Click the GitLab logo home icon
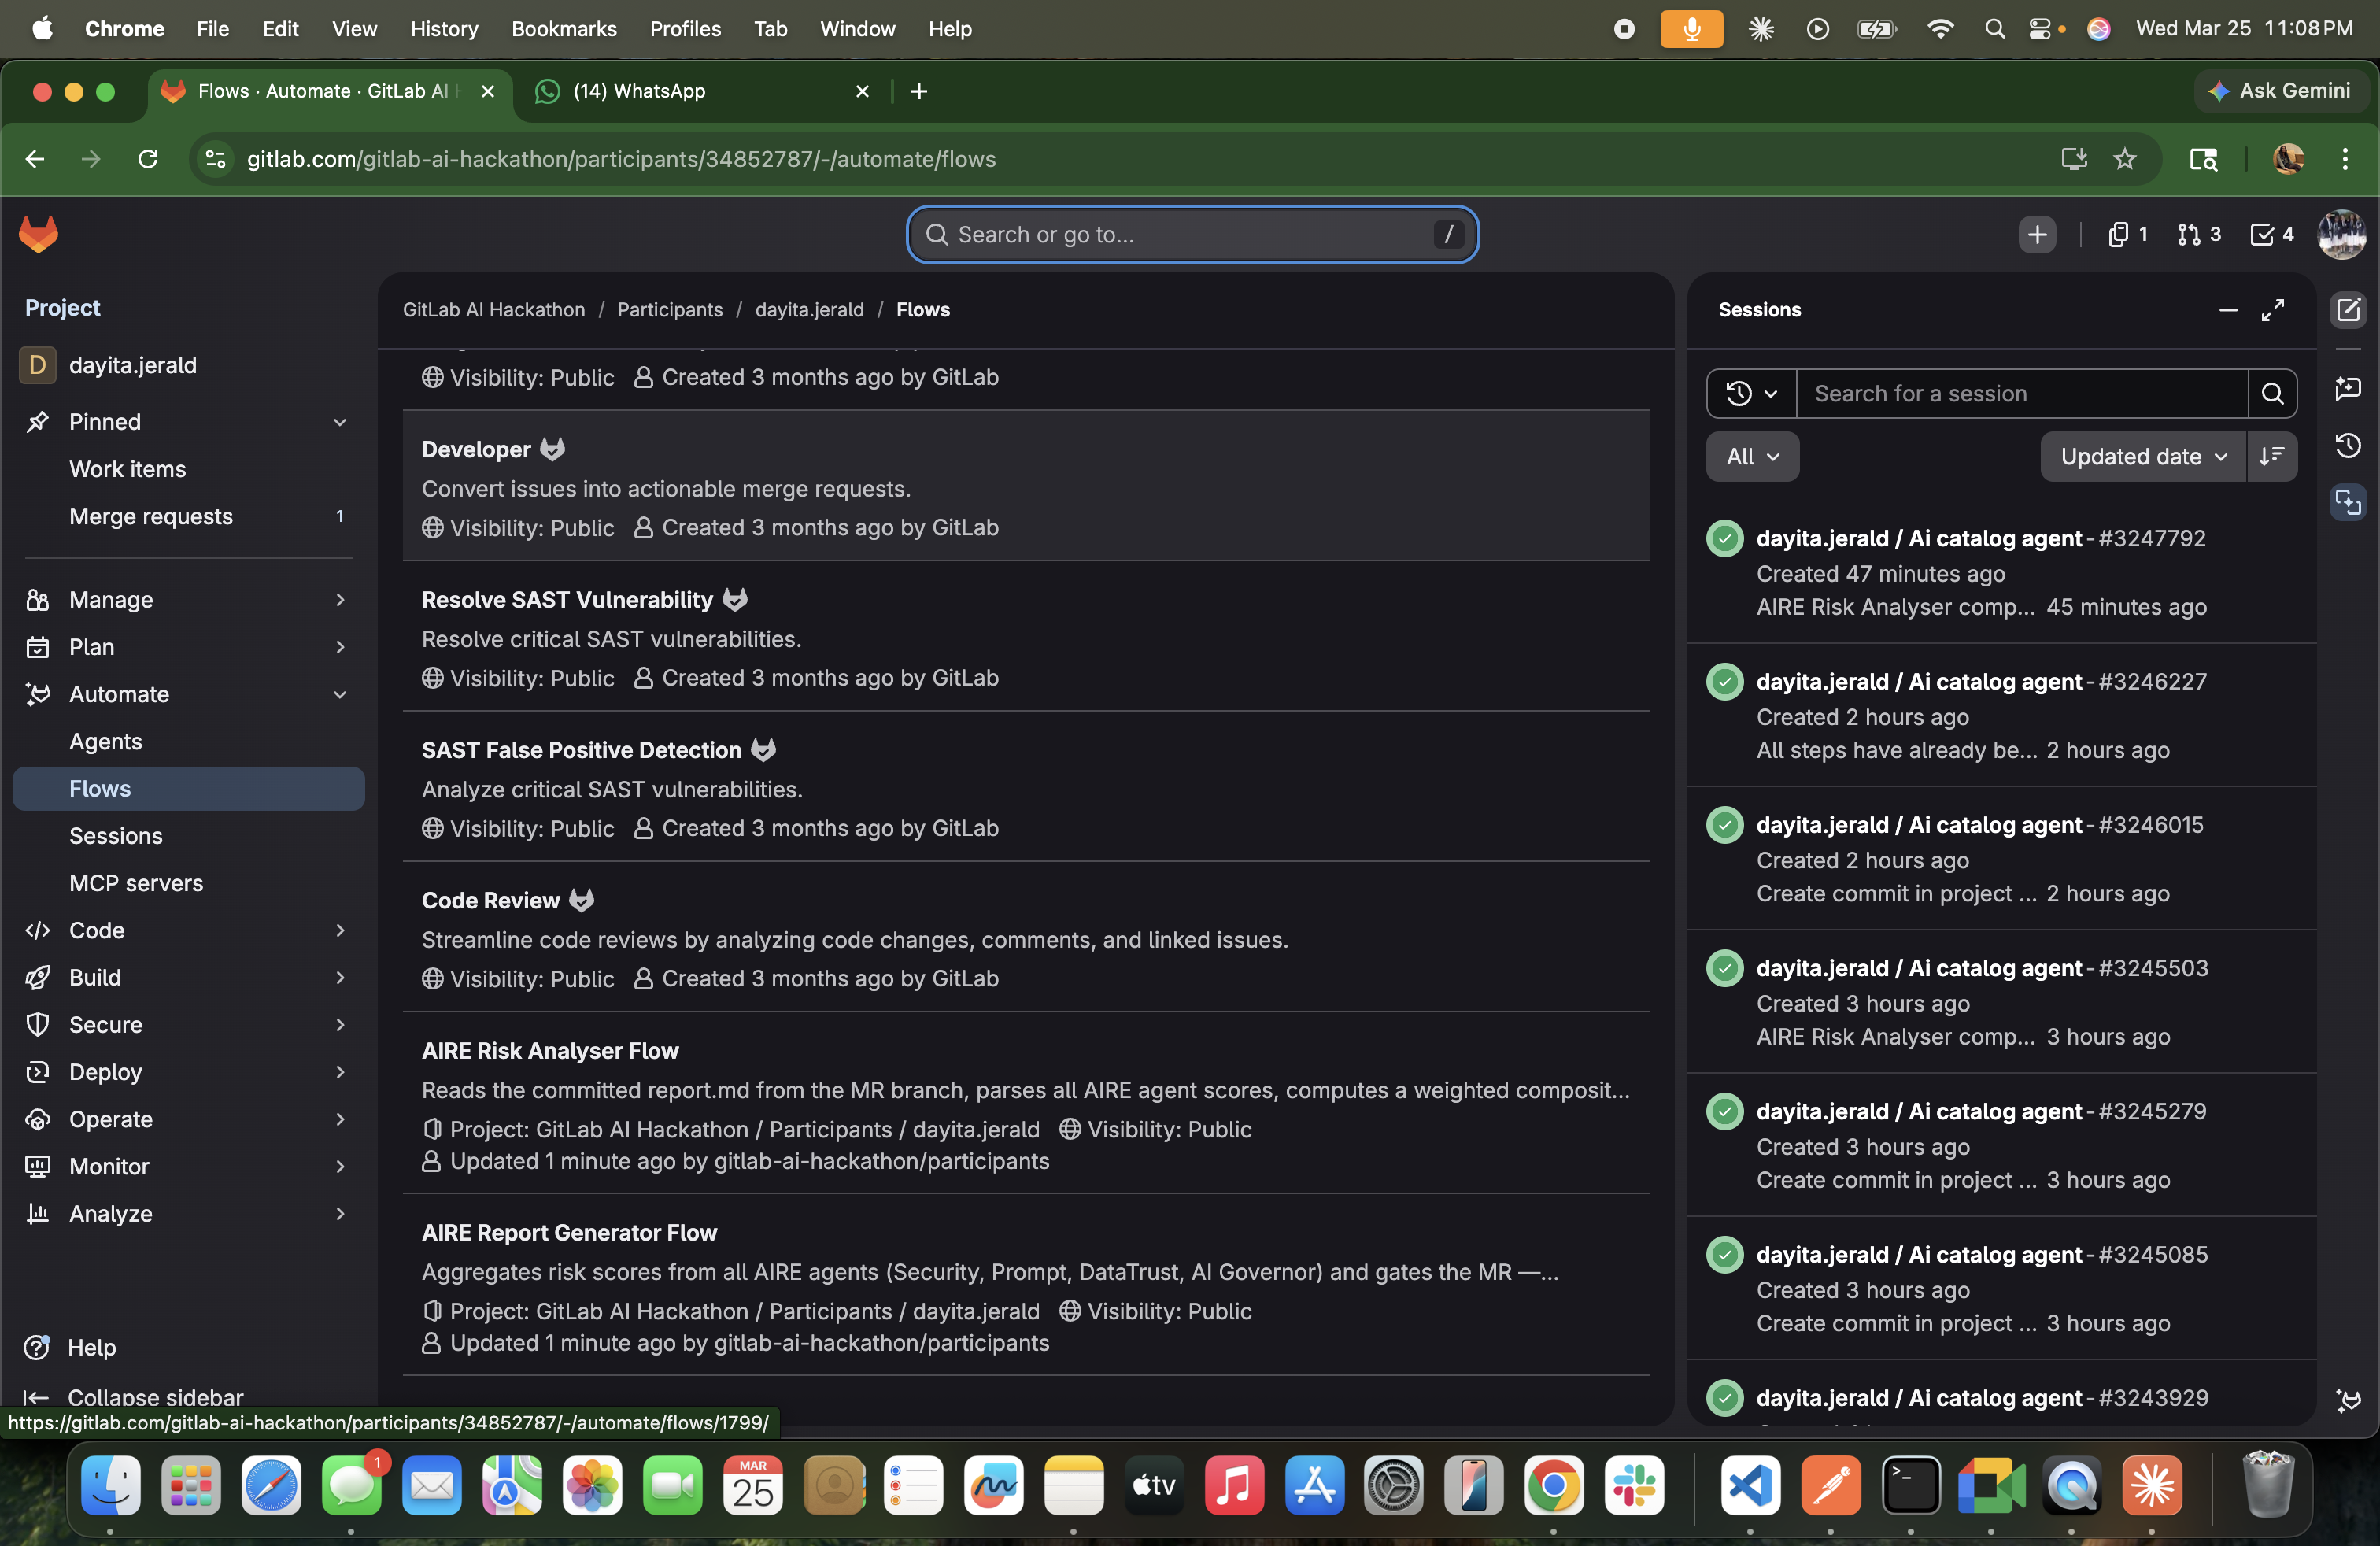The width and height of the screenshot is (2380, 1546). pos(39,234)
